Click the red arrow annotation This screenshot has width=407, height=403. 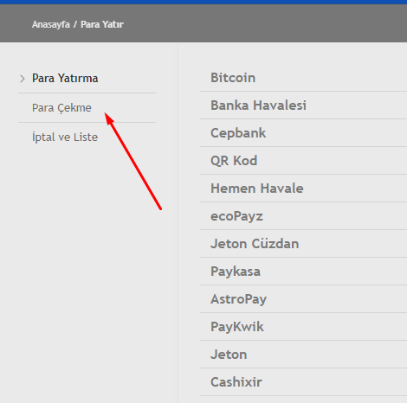pyautogui.click(x=133, y=162)
